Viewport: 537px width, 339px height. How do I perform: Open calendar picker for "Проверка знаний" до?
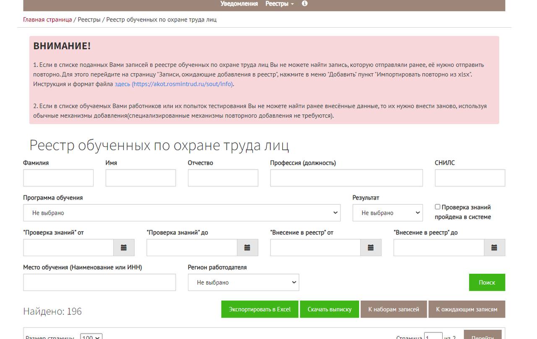tap(247, 248)
